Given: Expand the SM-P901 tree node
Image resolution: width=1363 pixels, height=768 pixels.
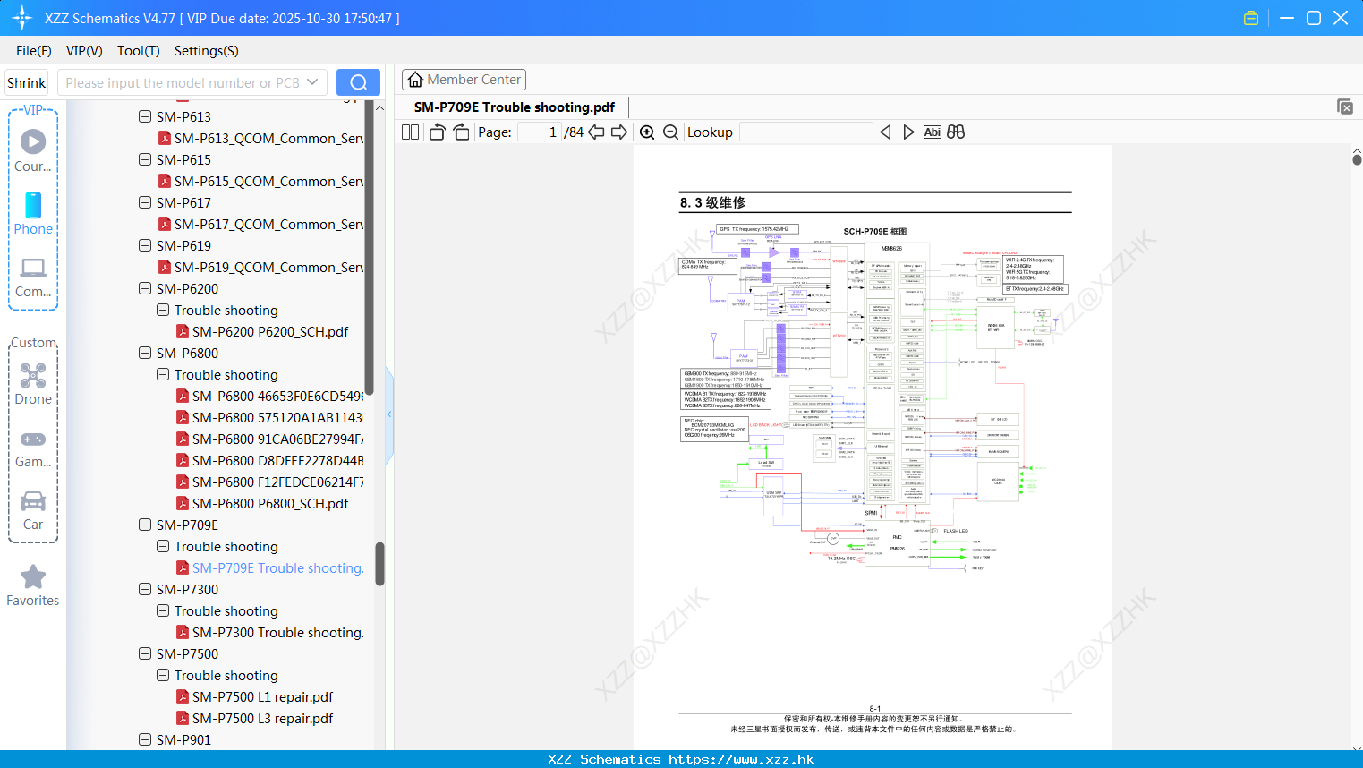Looking at the screenshot, I should [145, 739].
